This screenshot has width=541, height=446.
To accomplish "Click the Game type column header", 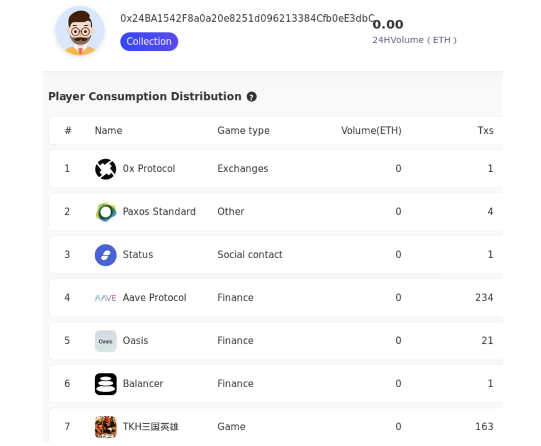I will point(243,131).
